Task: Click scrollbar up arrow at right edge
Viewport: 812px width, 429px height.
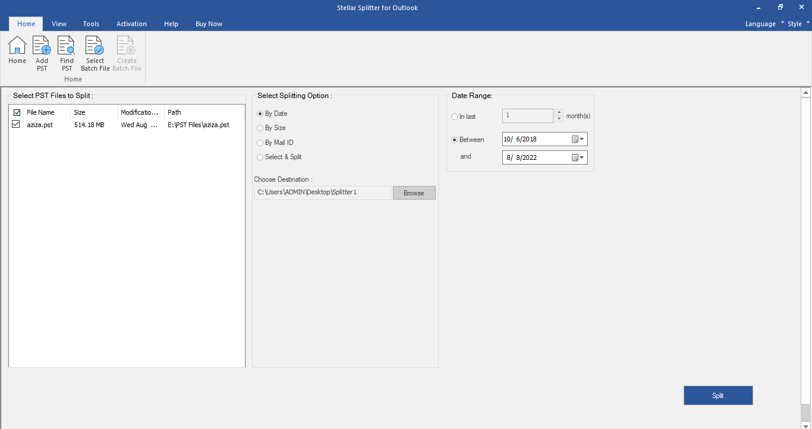Action: pos(806,93)
